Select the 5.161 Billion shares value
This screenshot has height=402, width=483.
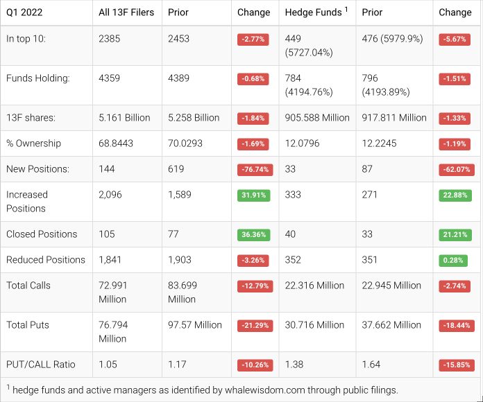point(124,118)
